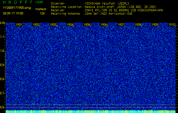Click the 1903 time marker
This screenshot has height=113, width=178.
click(x=53, y=25)
